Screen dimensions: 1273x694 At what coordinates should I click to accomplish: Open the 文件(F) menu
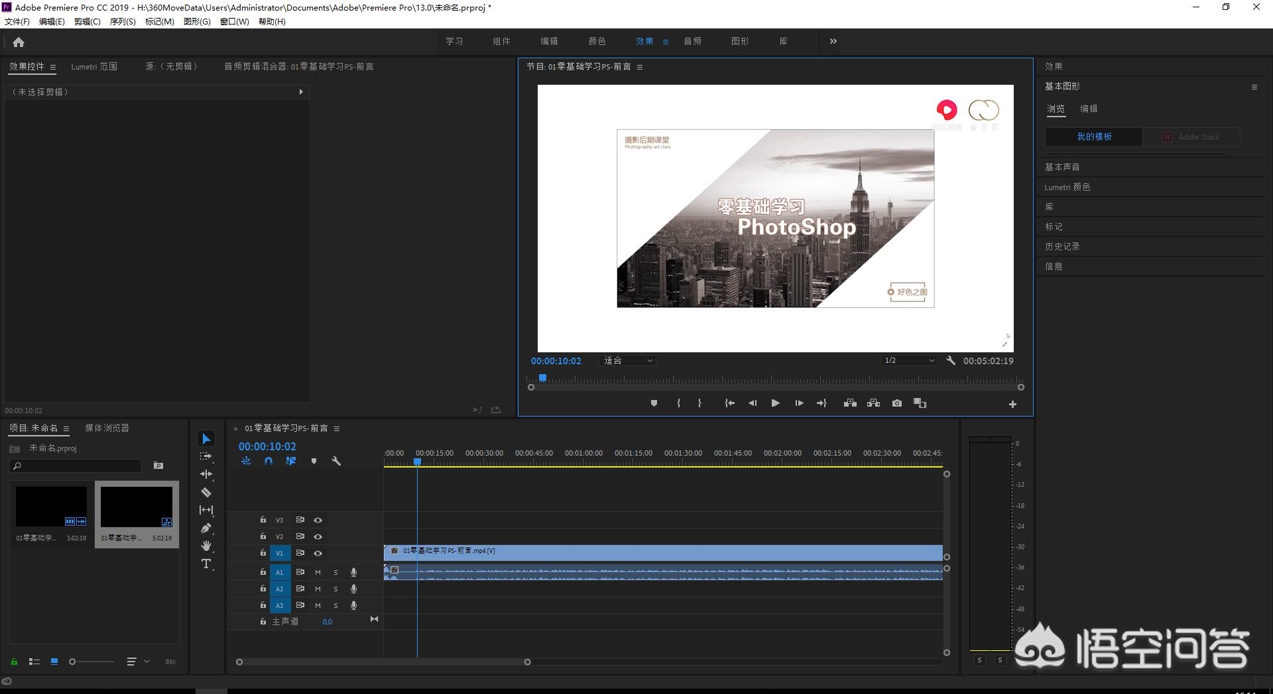(17, 22)
